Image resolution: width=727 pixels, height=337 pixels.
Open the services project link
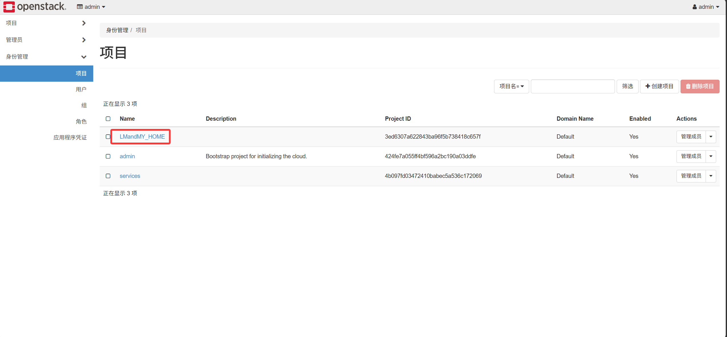(x=130, y=176)
